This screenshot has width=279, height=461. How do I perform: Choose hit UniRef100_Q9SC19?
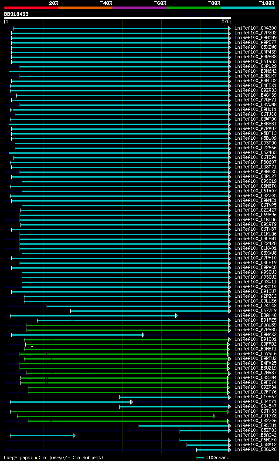[x=255, y=182]
